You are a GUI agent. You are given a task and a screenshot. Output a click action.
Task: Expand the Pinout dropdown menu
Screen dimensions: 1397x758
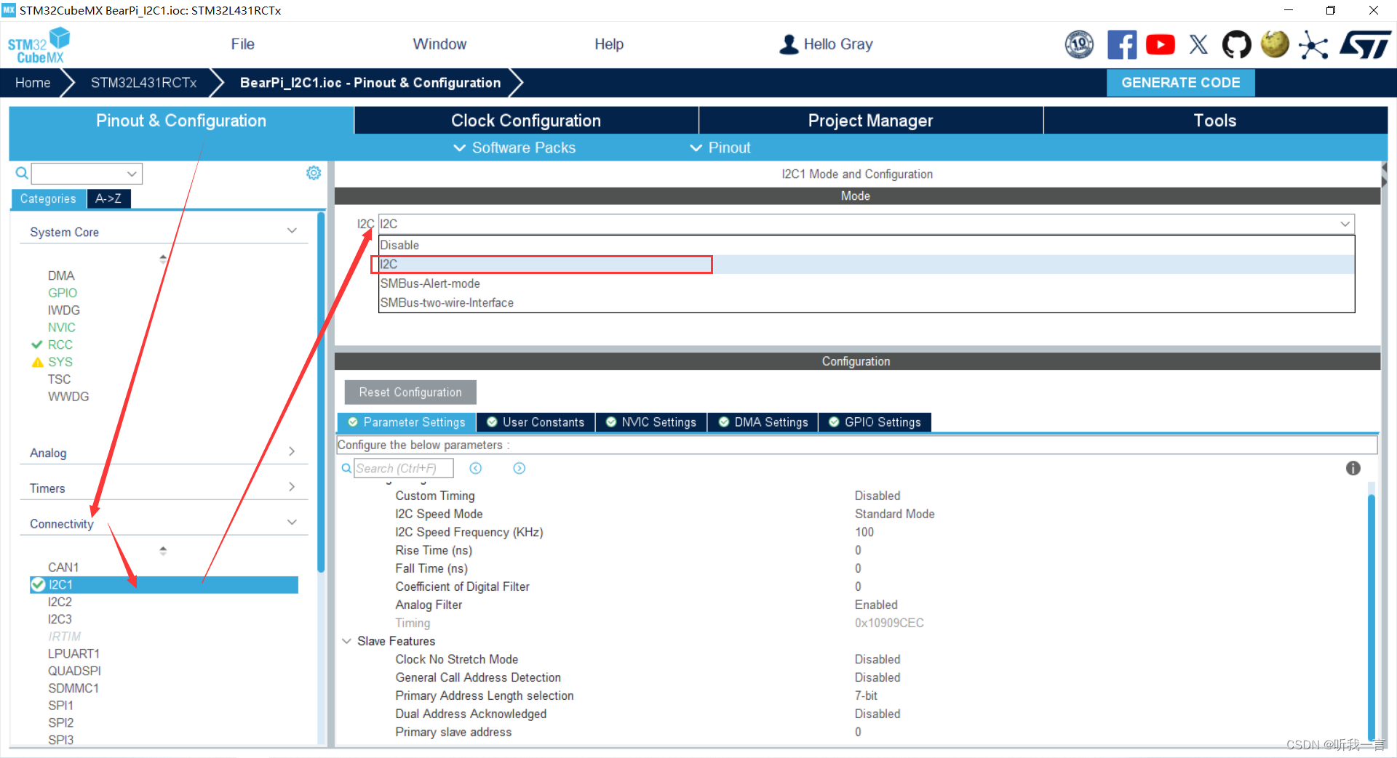coord(720,148)
